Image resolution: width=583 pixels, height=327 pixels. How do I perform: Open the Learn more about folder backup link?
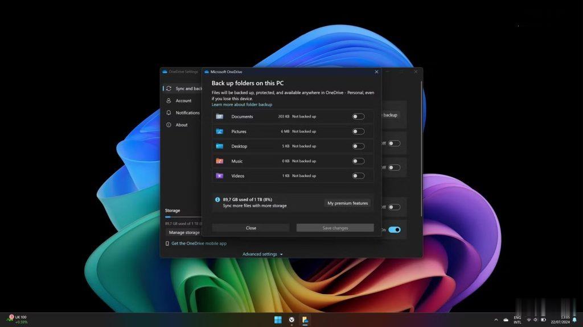pyautogui.click(x=242, y=104)
